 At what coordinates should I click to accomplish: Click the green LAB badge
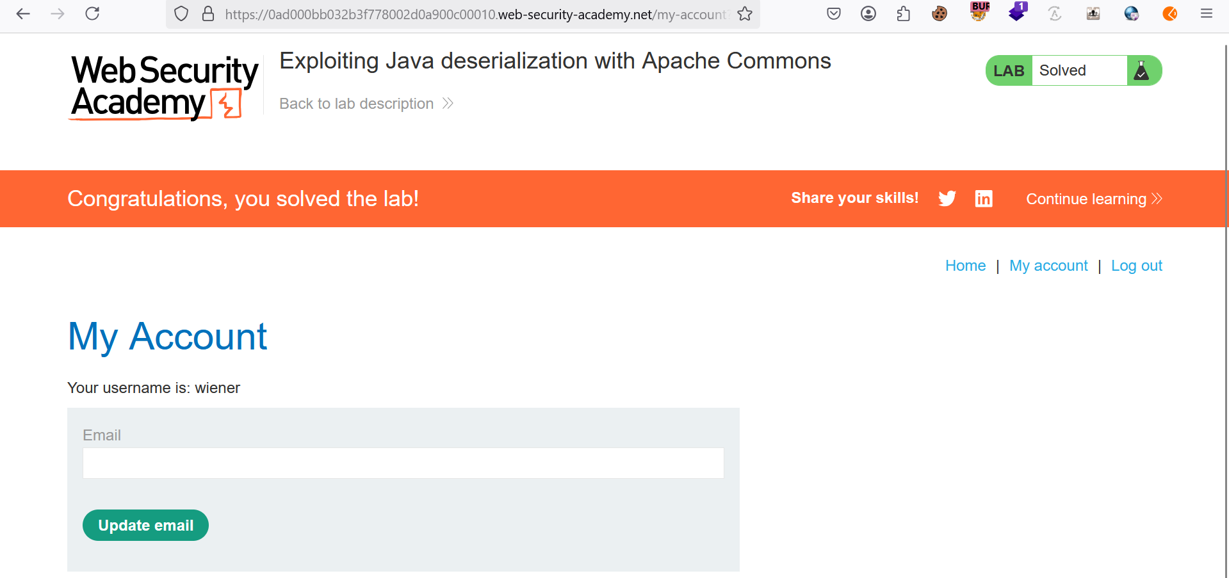click(x=1009, y=70)
